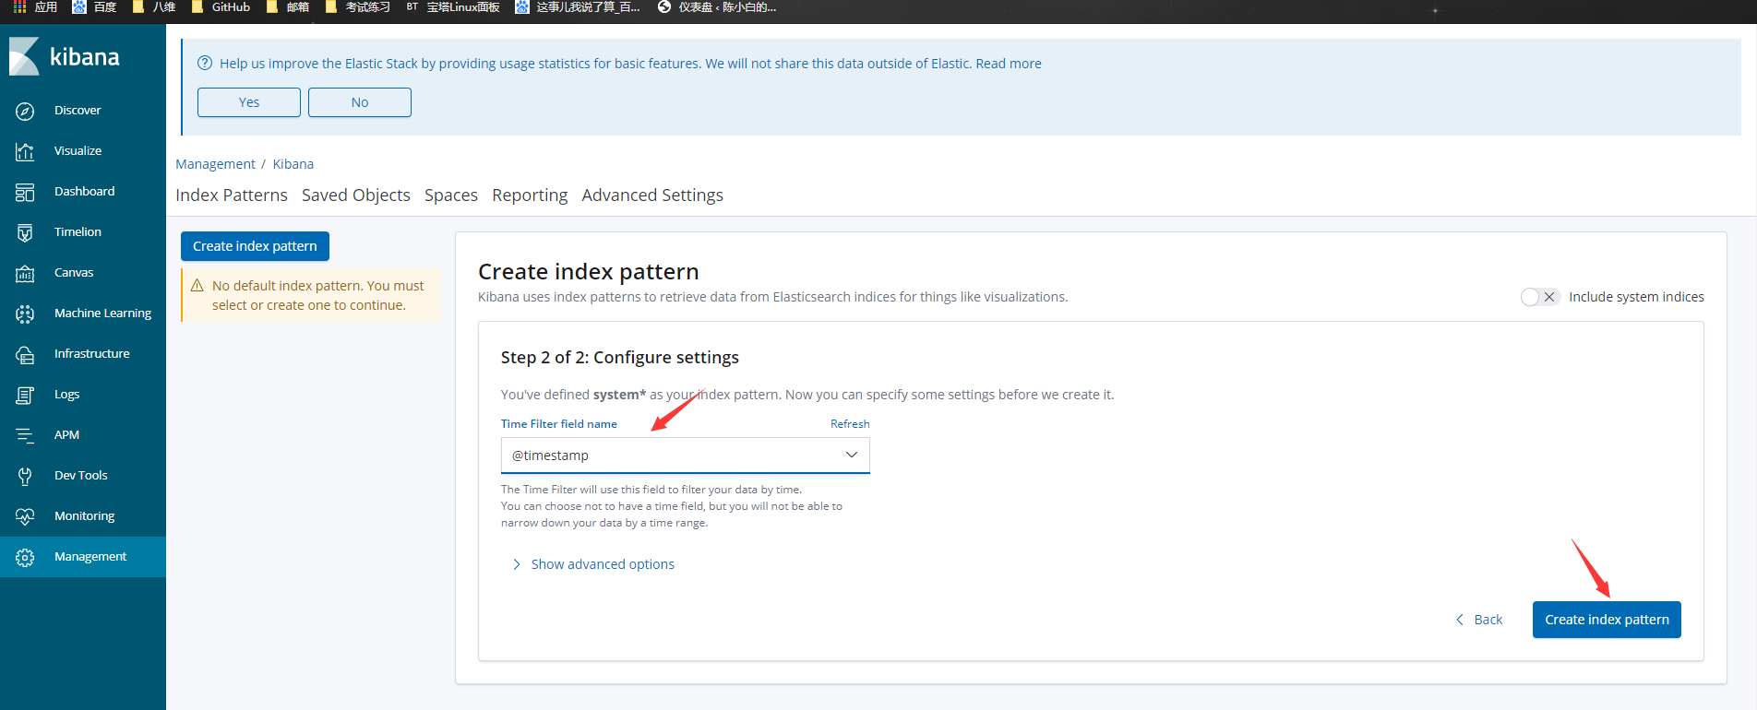
Task: Open the Visualize chart icon
Action: tap(25, 151)
